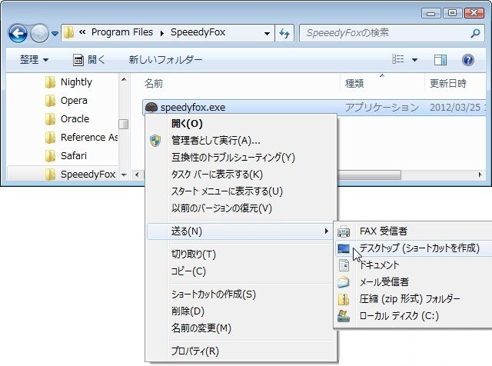The height and width of the screenshot is (366, 492).
Task: Expand the arrow between Program Files and SpeeedyFox
Action: (x=162, y=33)
